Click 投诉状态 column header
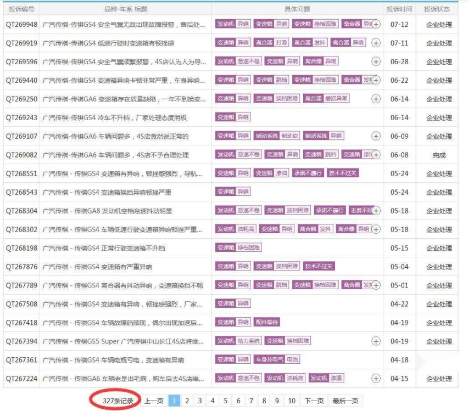468x411 pixels. [437, 9]
